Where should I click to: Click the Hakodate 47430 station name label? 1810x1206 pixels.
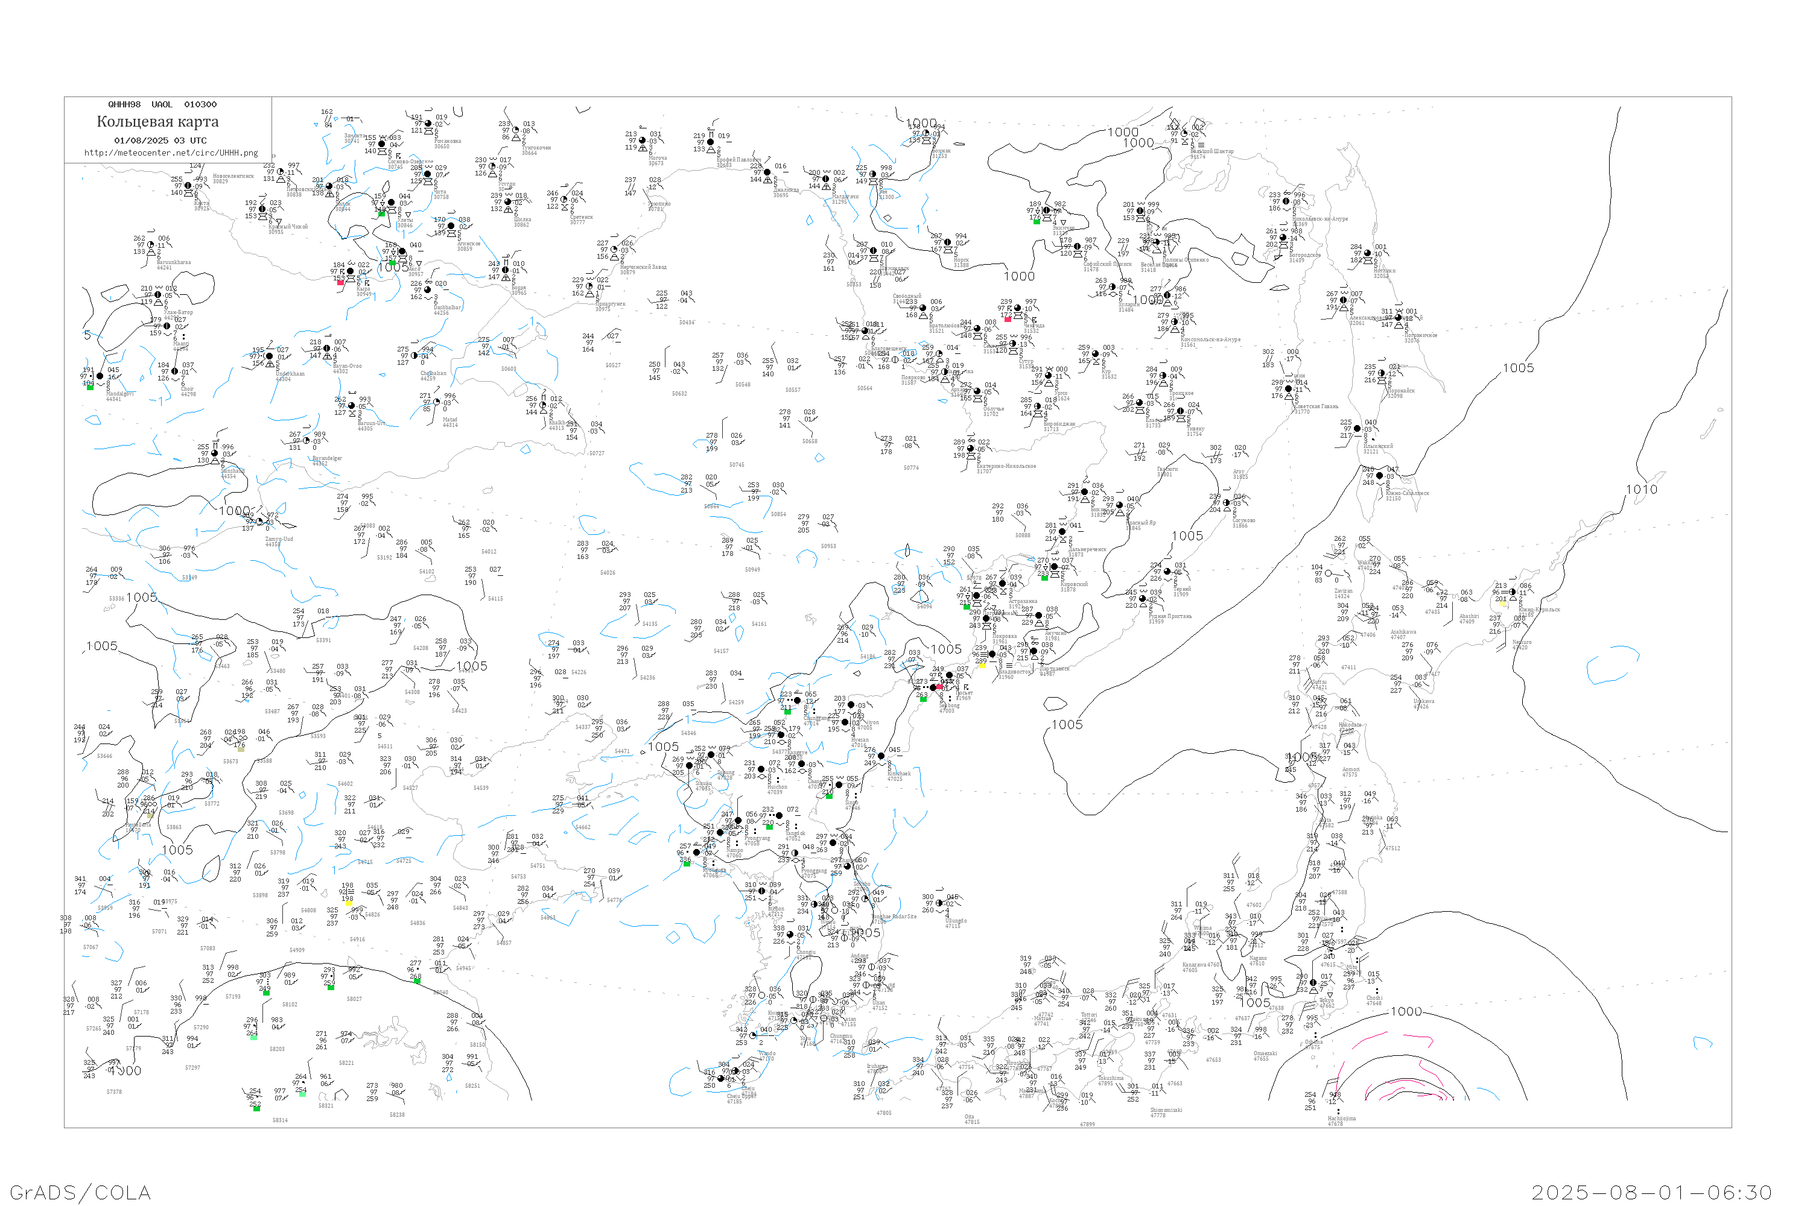click(x=1350, y=725)
